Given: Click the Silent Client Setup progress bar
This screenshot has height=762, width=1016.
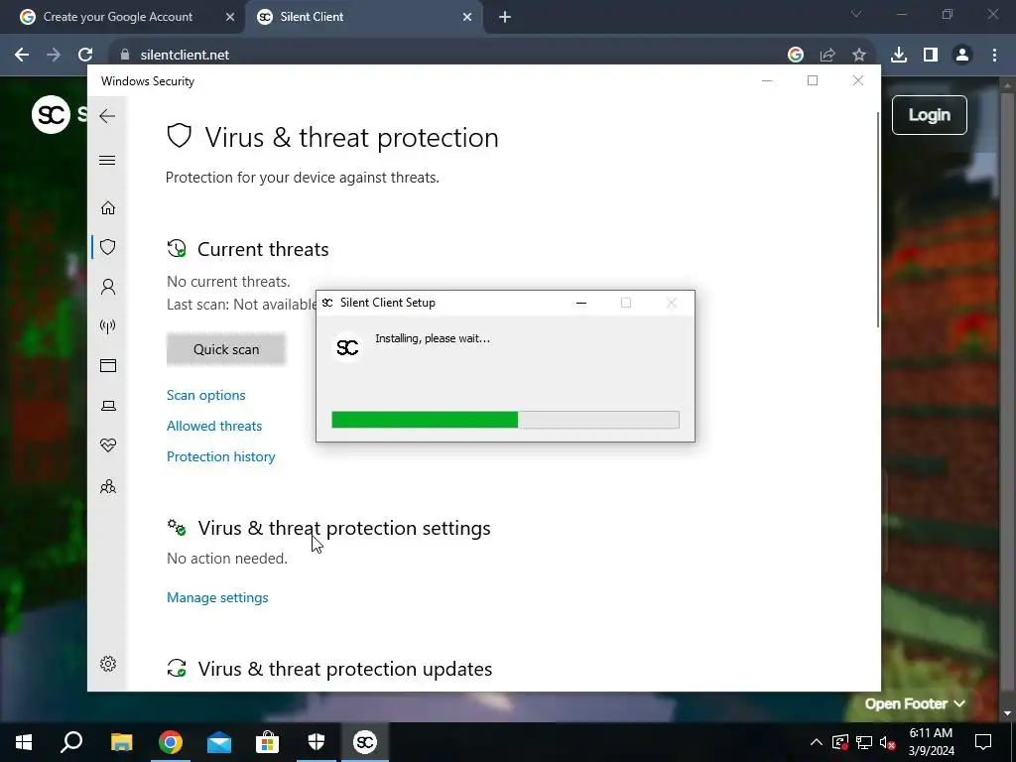Looking at the screenshot, I should click(505, 420).
